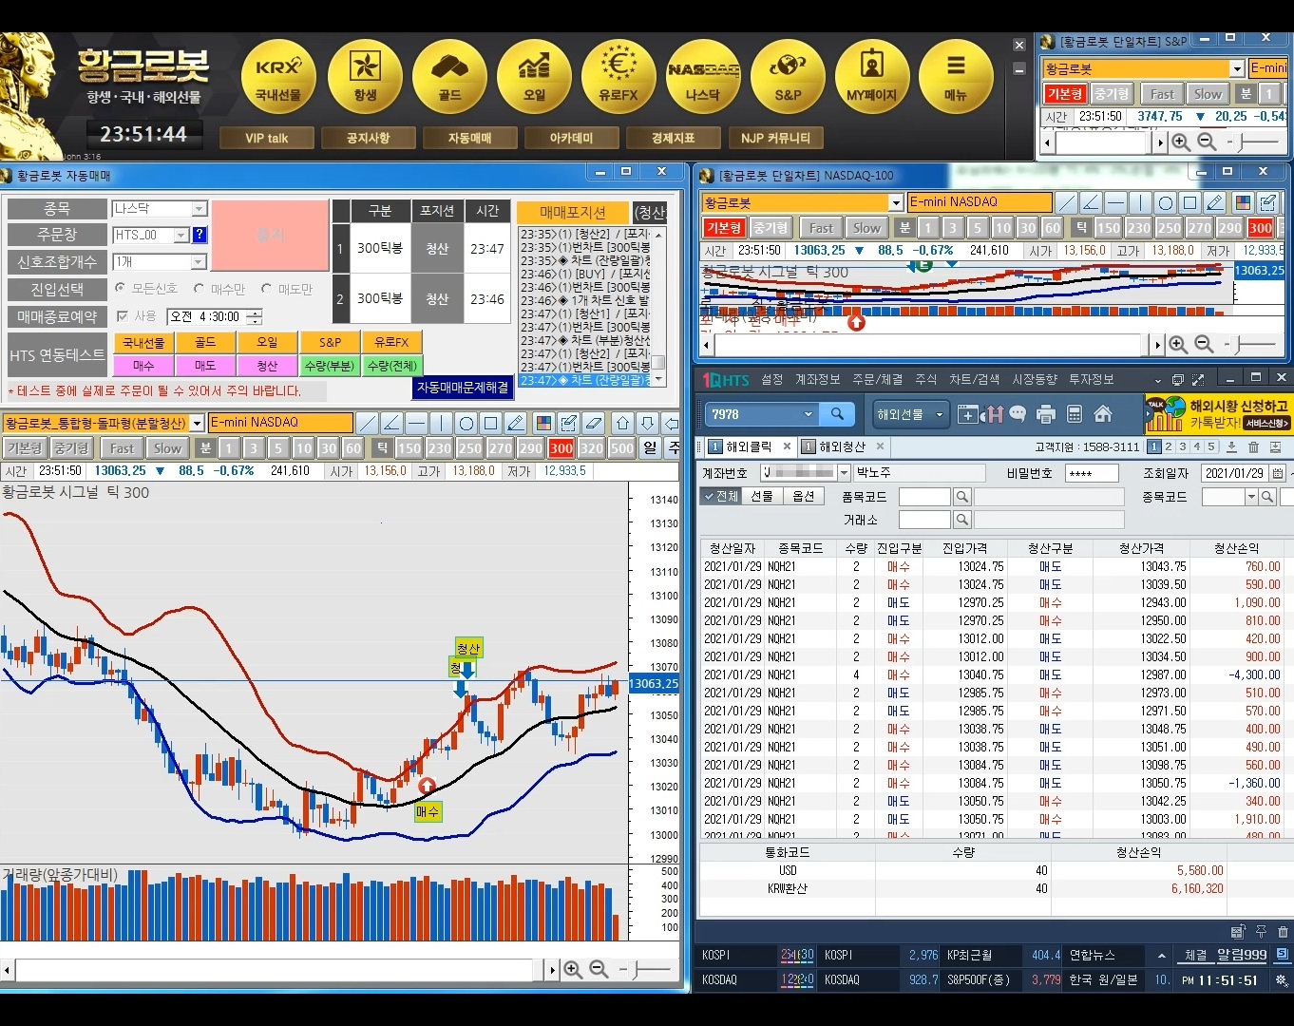Toggle 중기형 mode in main signal chart
This screenshot has width=1294, height=1026.
pyautogui.click(x=71, y=448)
